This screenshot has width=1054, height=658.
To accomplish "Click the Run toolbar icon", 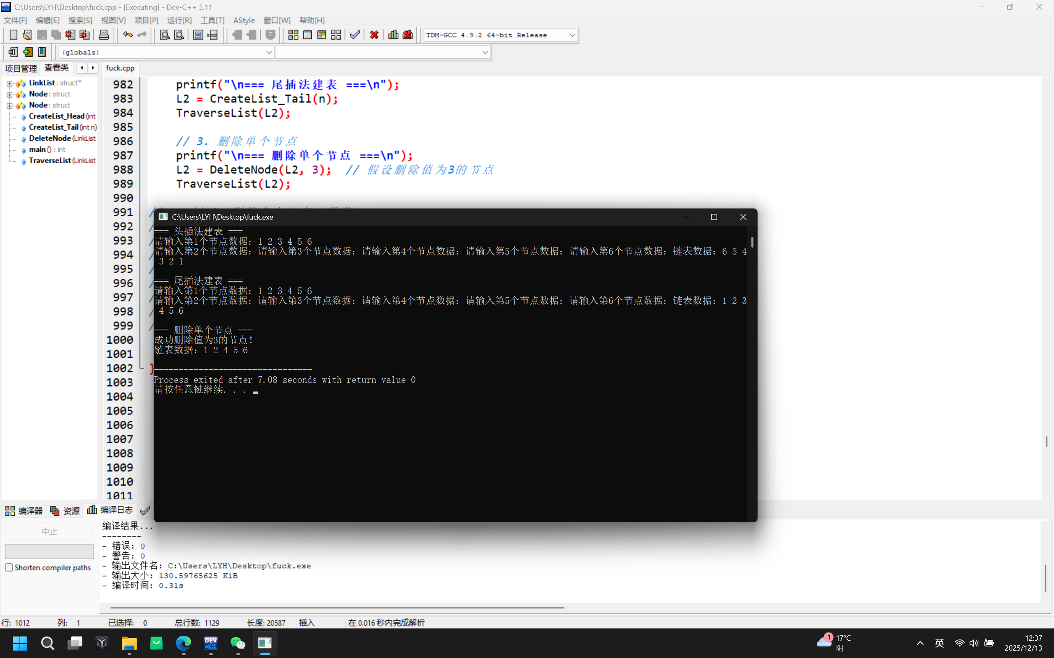I will click(308, 35).
